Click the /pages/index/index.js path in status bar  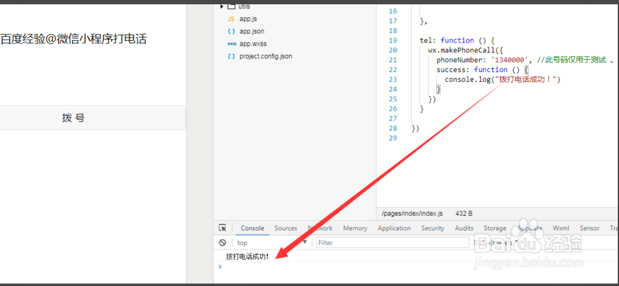click(412, 213)
